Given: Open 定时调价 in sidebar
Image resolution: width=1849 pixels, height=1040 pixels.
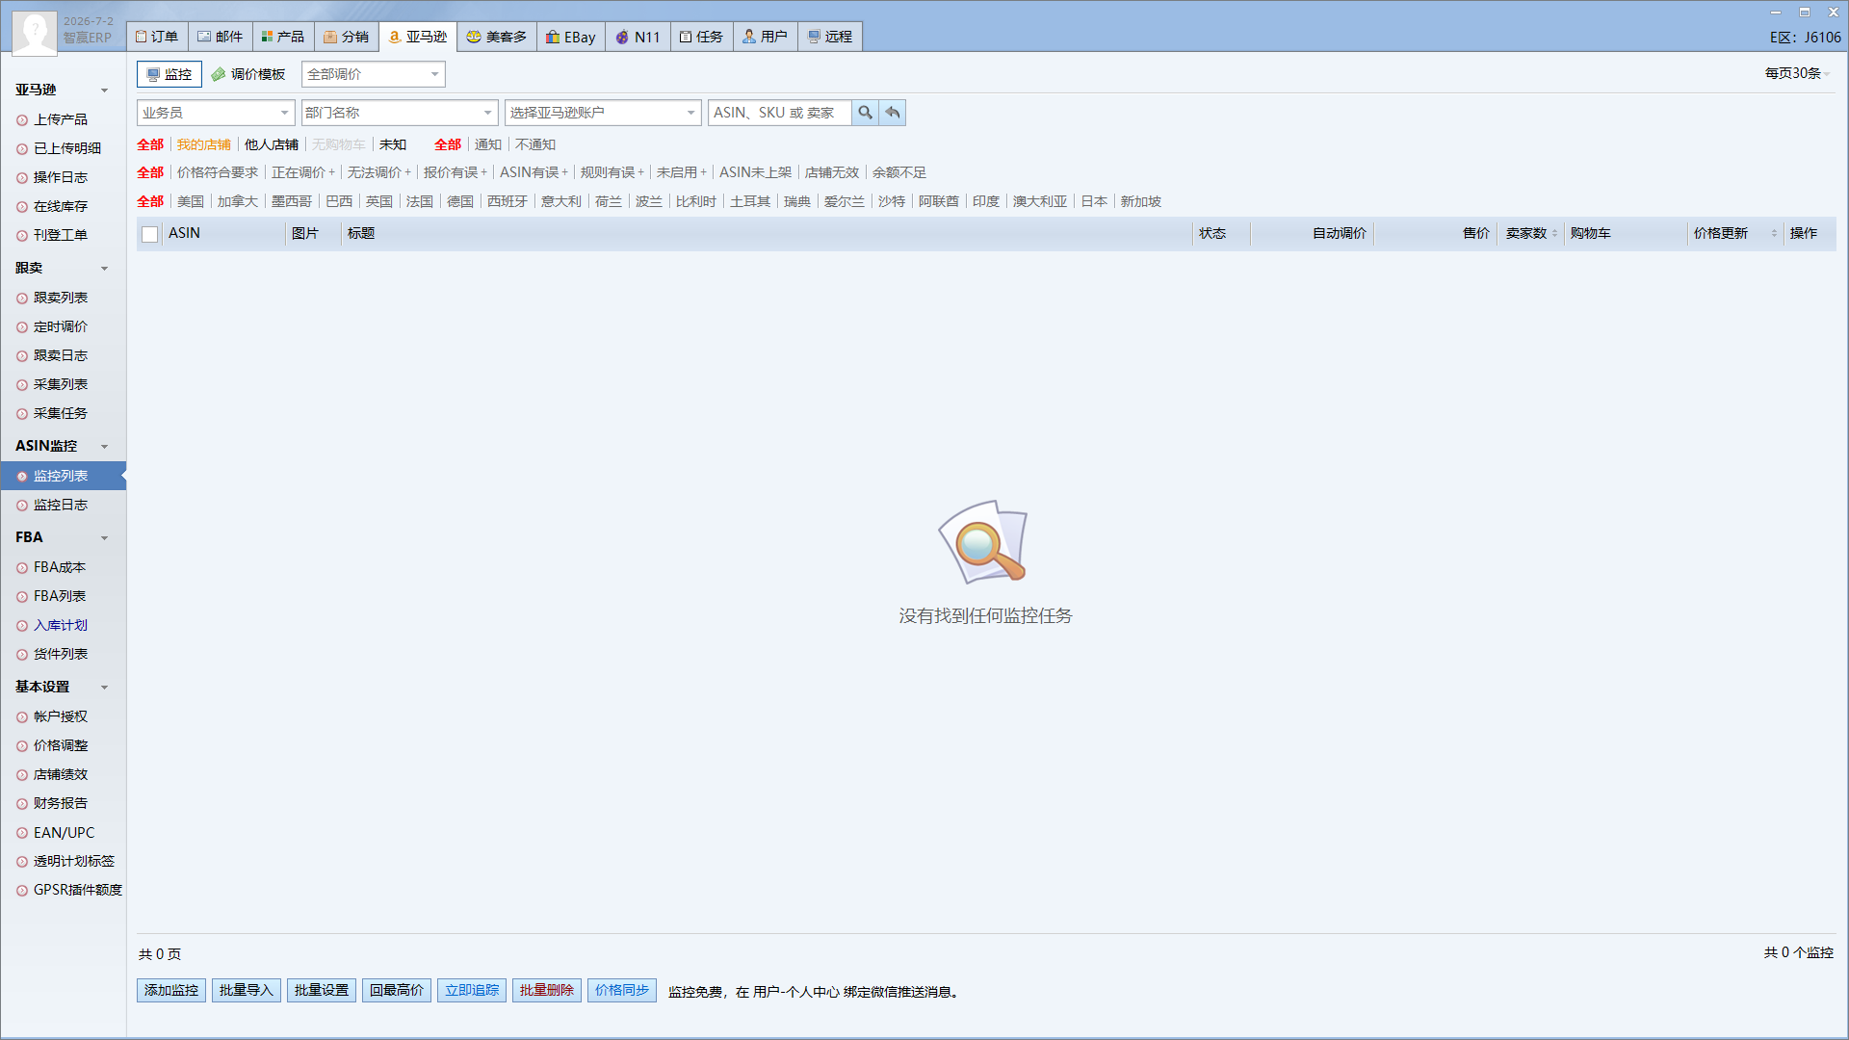Looking at the screenshot, I should point(61,326).
